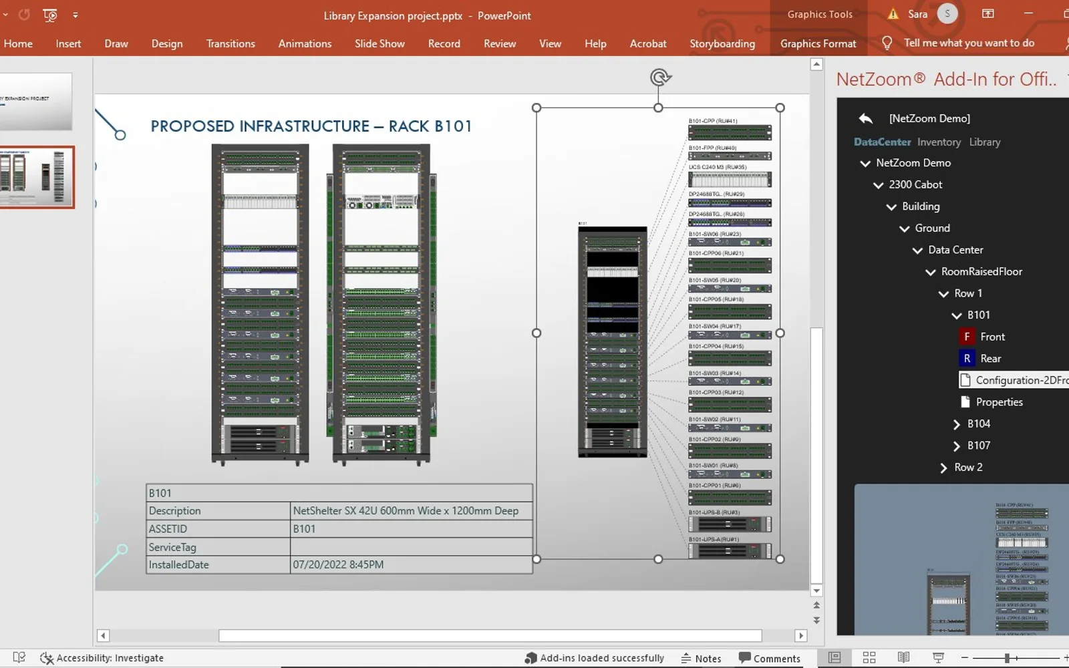Click the spell check book icon
1069x668 pixels.
[x=19, y=658]
